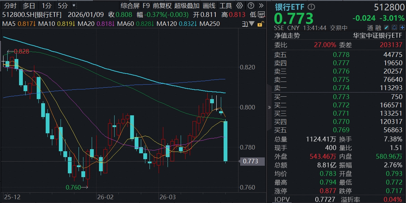
Task: Toggle 超级叠加 overlay mode
Action: pos(187,6)
